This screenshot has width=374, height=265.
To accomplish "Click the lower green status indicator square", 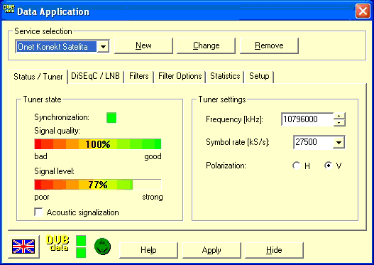I will tap(81, 253).
